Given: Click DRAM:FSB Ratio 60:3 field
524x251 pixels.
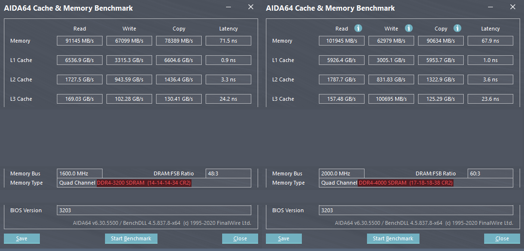Looking at the screenshot, I should click(490, 173).
